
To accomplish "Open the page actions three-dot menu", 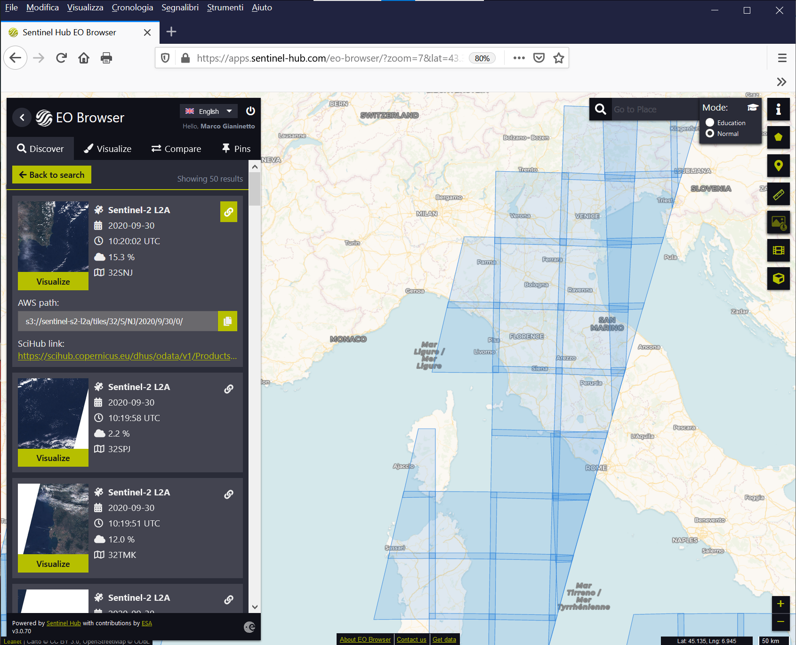I will [519, 58].
